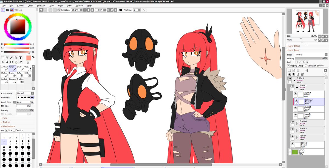Show the color wheel panel
The image size is (329, 168).
[3, 10]
